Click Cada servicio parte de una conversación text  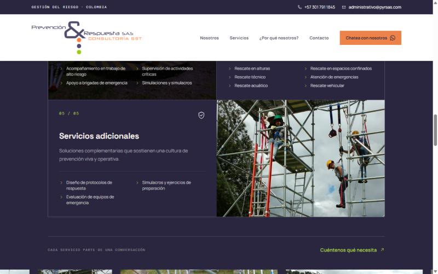pos(96,250)
